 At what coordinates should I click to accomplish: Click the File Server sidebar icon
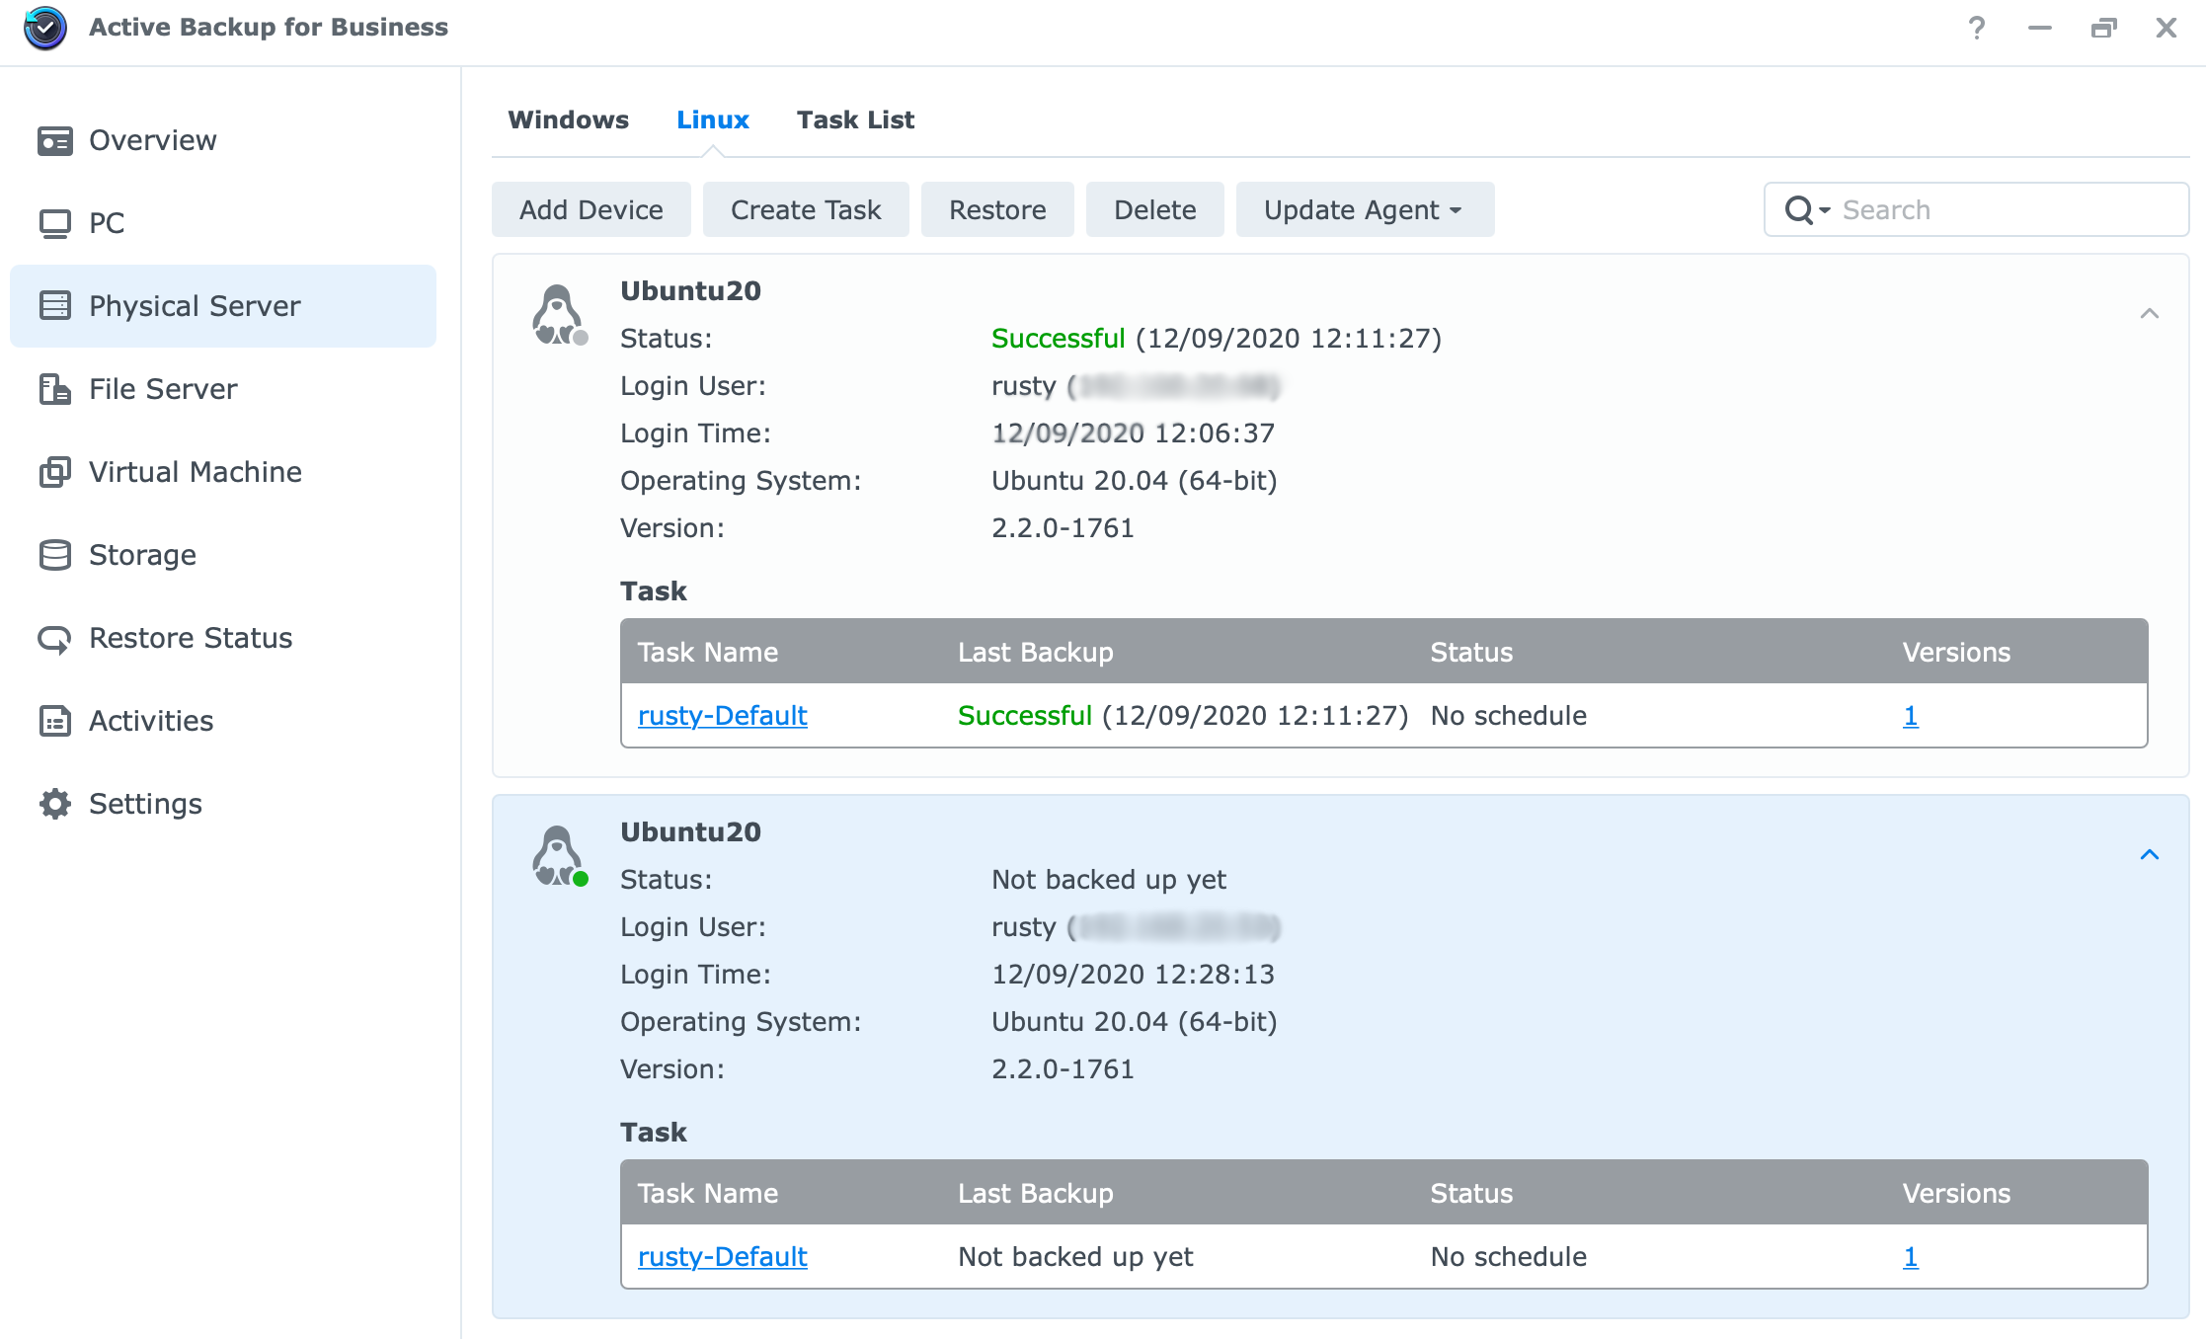[55, 389]
